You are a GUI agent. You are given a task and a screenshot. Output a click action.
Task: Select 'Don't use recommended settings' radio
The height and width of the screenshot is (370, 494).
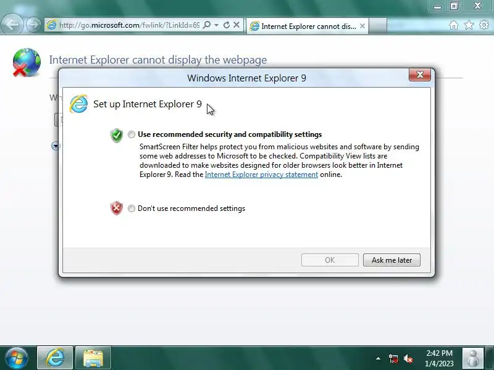coord(132,208)
